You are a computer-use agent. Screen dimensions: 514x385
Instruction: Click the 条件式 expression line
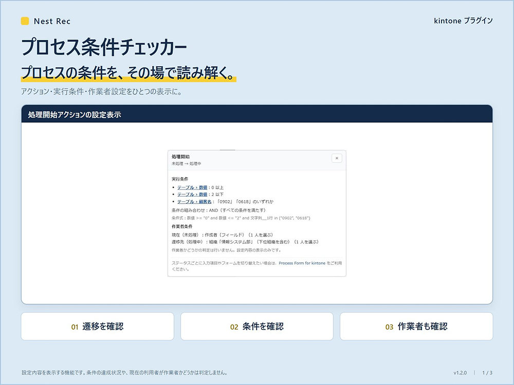pyautogui.click(x=241, y=218)
